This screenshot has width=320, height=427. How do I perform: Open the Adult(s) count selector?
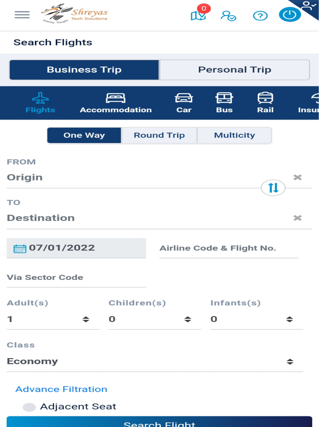(53, 319)
